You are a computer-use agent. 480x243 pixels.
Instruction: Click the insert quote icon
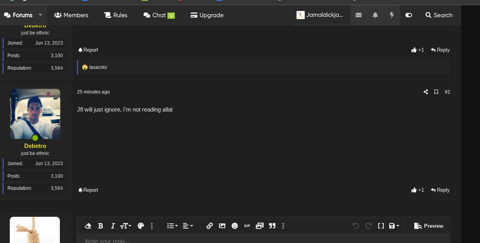272,226
